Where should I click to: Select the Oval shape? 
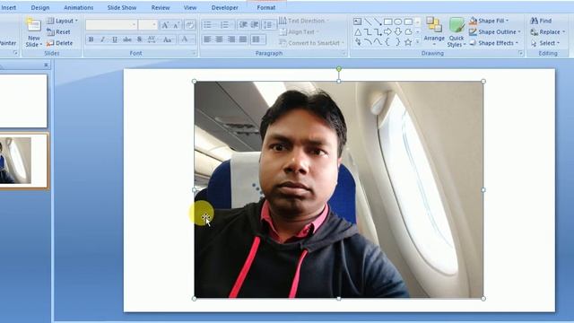point(398,22)
